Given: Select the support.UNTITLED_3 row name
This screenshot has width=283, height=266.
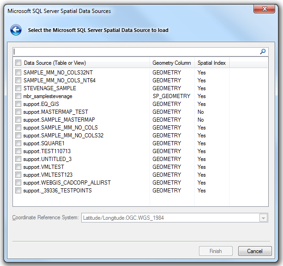Looking at the screenshot, I should (48, 159).
